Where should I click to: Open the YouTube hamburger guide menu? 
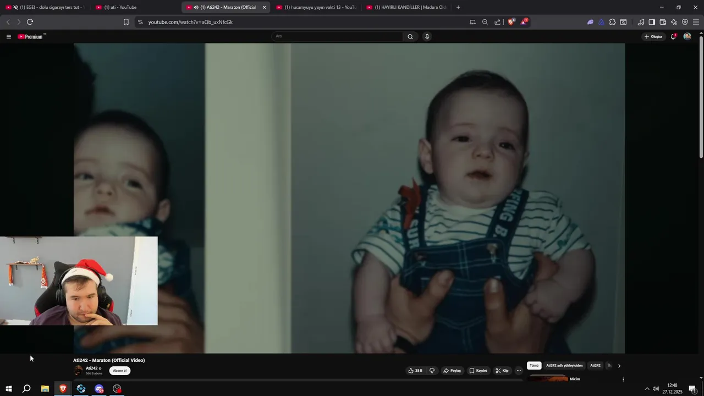pyautogui.click(x=8, y=36)
